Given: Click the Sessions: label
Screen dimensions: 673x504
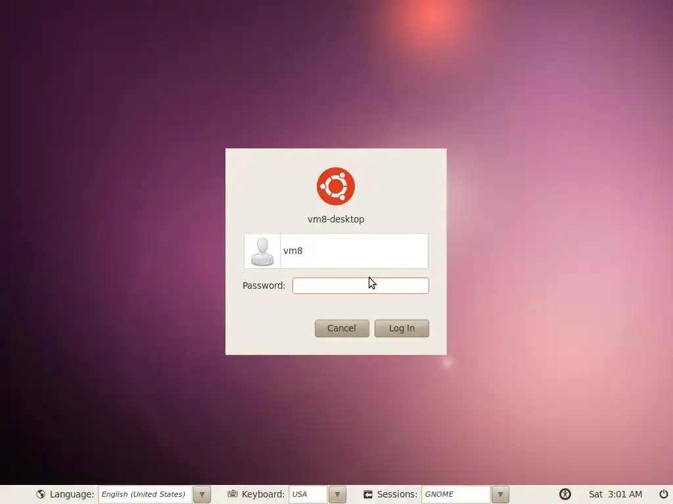Looking at the screenshot, I should pos(397,494).
